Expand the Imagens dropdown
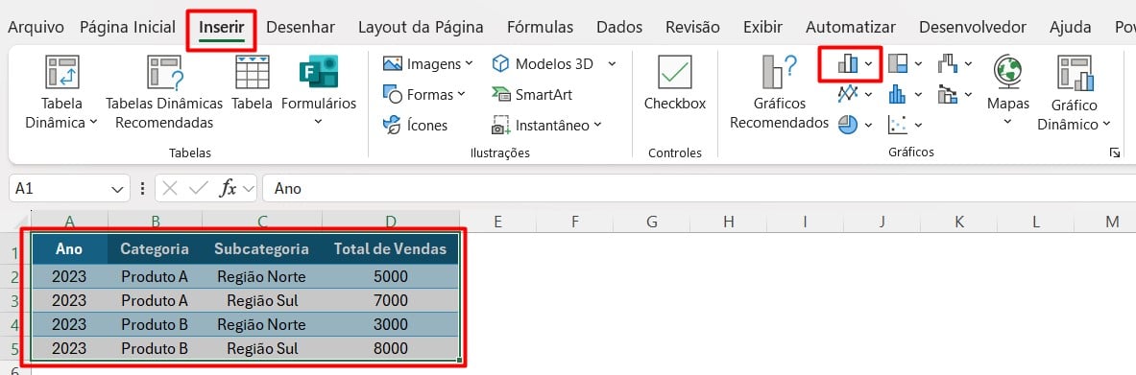Screen dimensions: 1136x375 coord(470,63)
